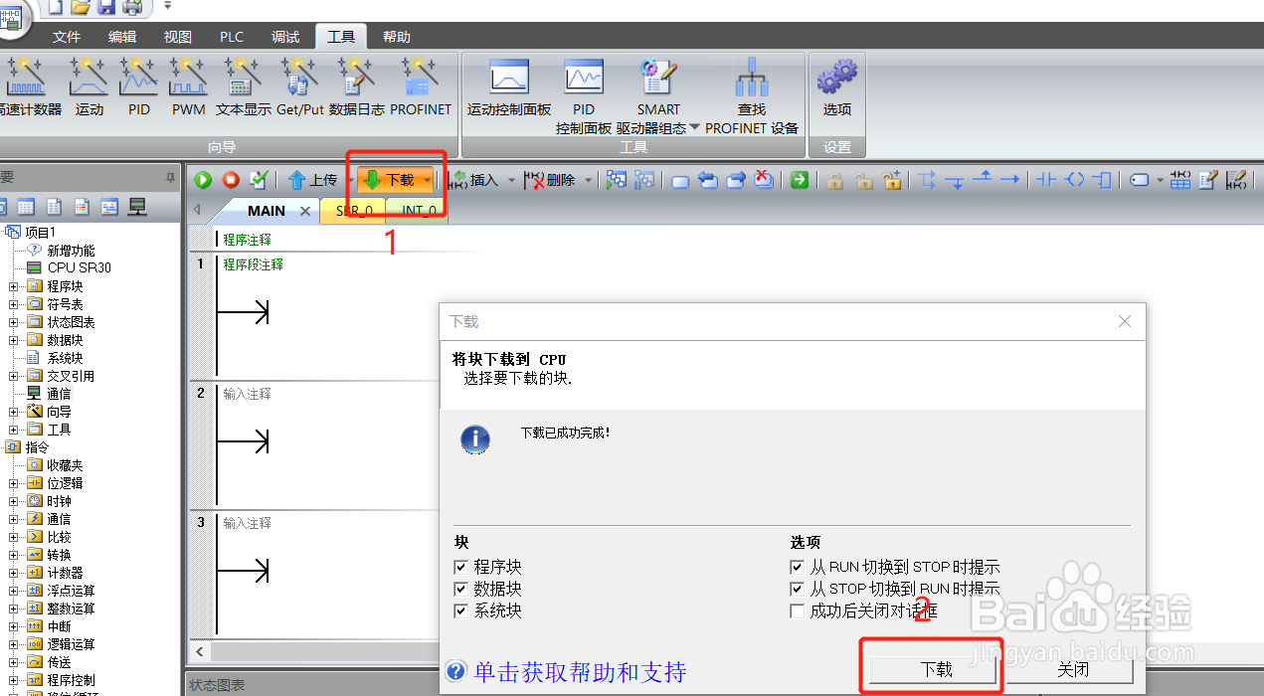
Task: Open the 运动 (Motion) wizard
Action: [89, 87]
